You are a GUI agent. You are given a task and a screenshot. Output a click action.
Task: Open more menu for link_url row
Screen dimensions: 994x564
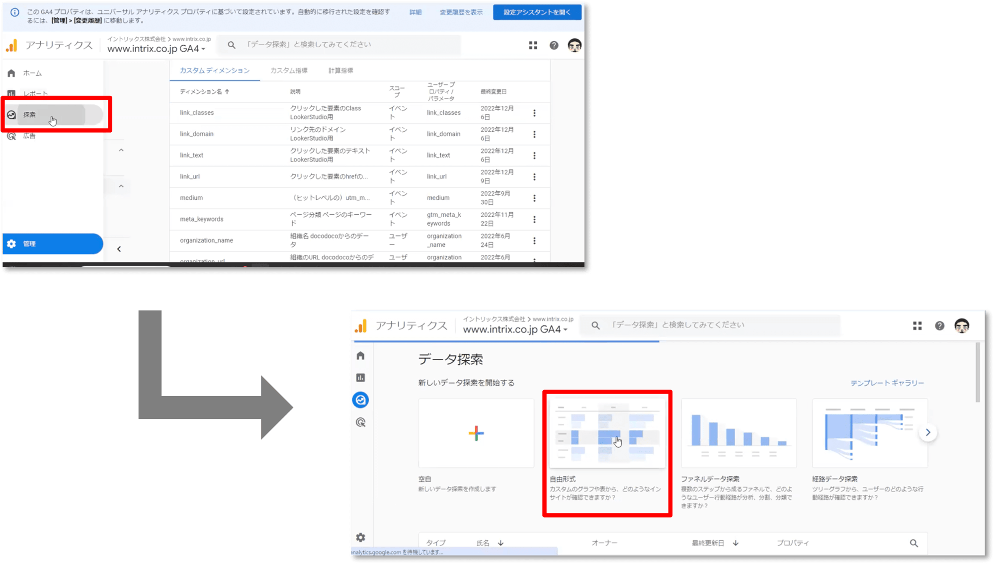[534, 177]
